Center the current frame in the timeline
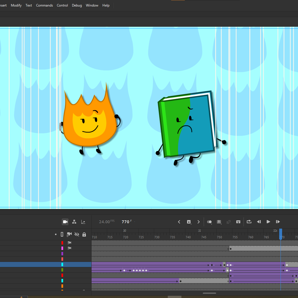Image resolution: width=298 pixels, height=298 pixels. tap(238, 222)
